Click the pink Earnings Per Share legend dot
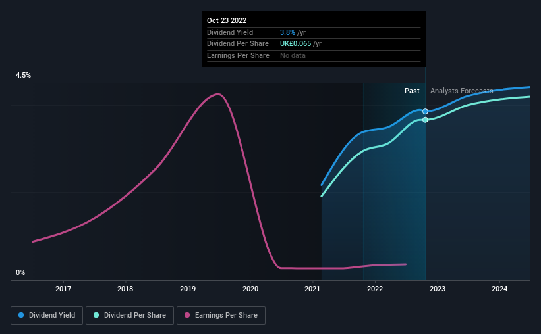The height and width of the screenshot is (334, 541). point(187,315)
